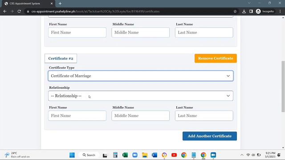The height and width of the screenshot is (160, 285).
Task: Bookmark this page with star icon
Action: [235, 11]
